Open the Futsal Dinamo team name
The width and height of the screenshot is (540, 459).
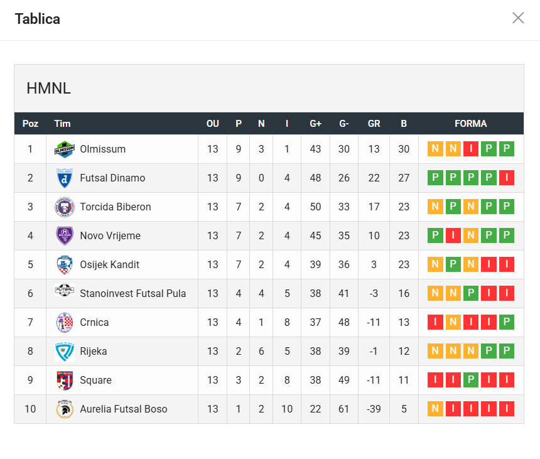(112, 178)
